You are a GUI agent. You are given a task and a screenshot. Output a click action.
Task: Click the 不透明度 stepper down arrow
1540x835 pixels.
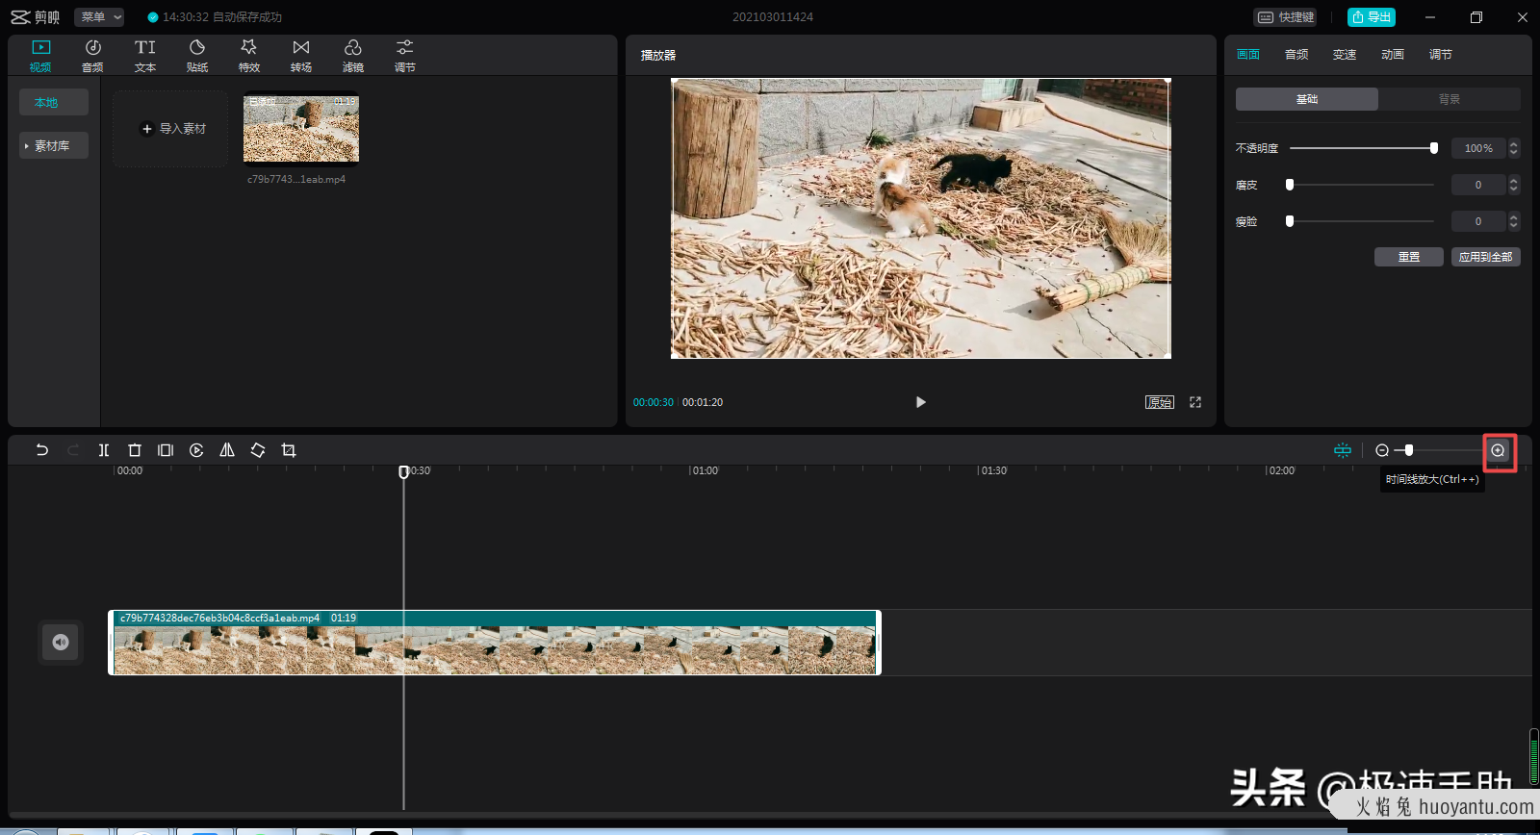[x=1514, y=152]
